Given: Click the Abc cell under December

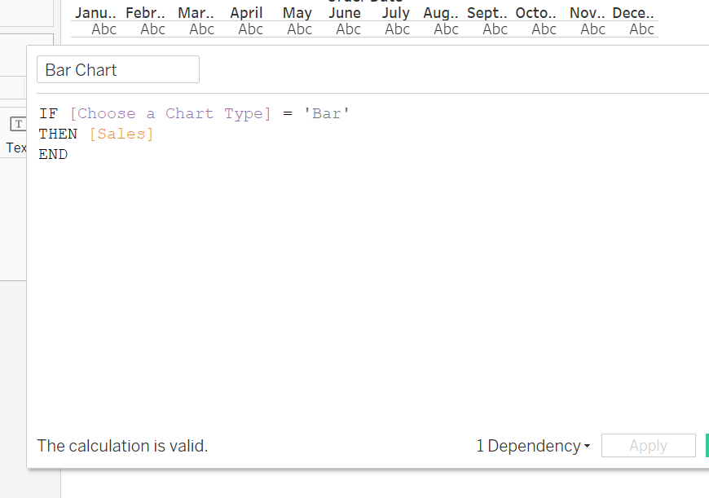Looking at the screenshot, I should (x=641, y=29).
